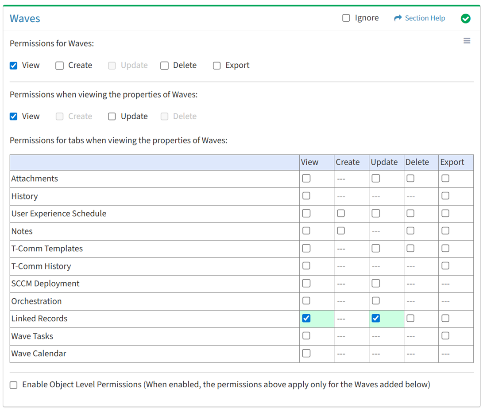Enable Create permission for Waves
Viewport: 483px width, 409px height.
(60, 66)
